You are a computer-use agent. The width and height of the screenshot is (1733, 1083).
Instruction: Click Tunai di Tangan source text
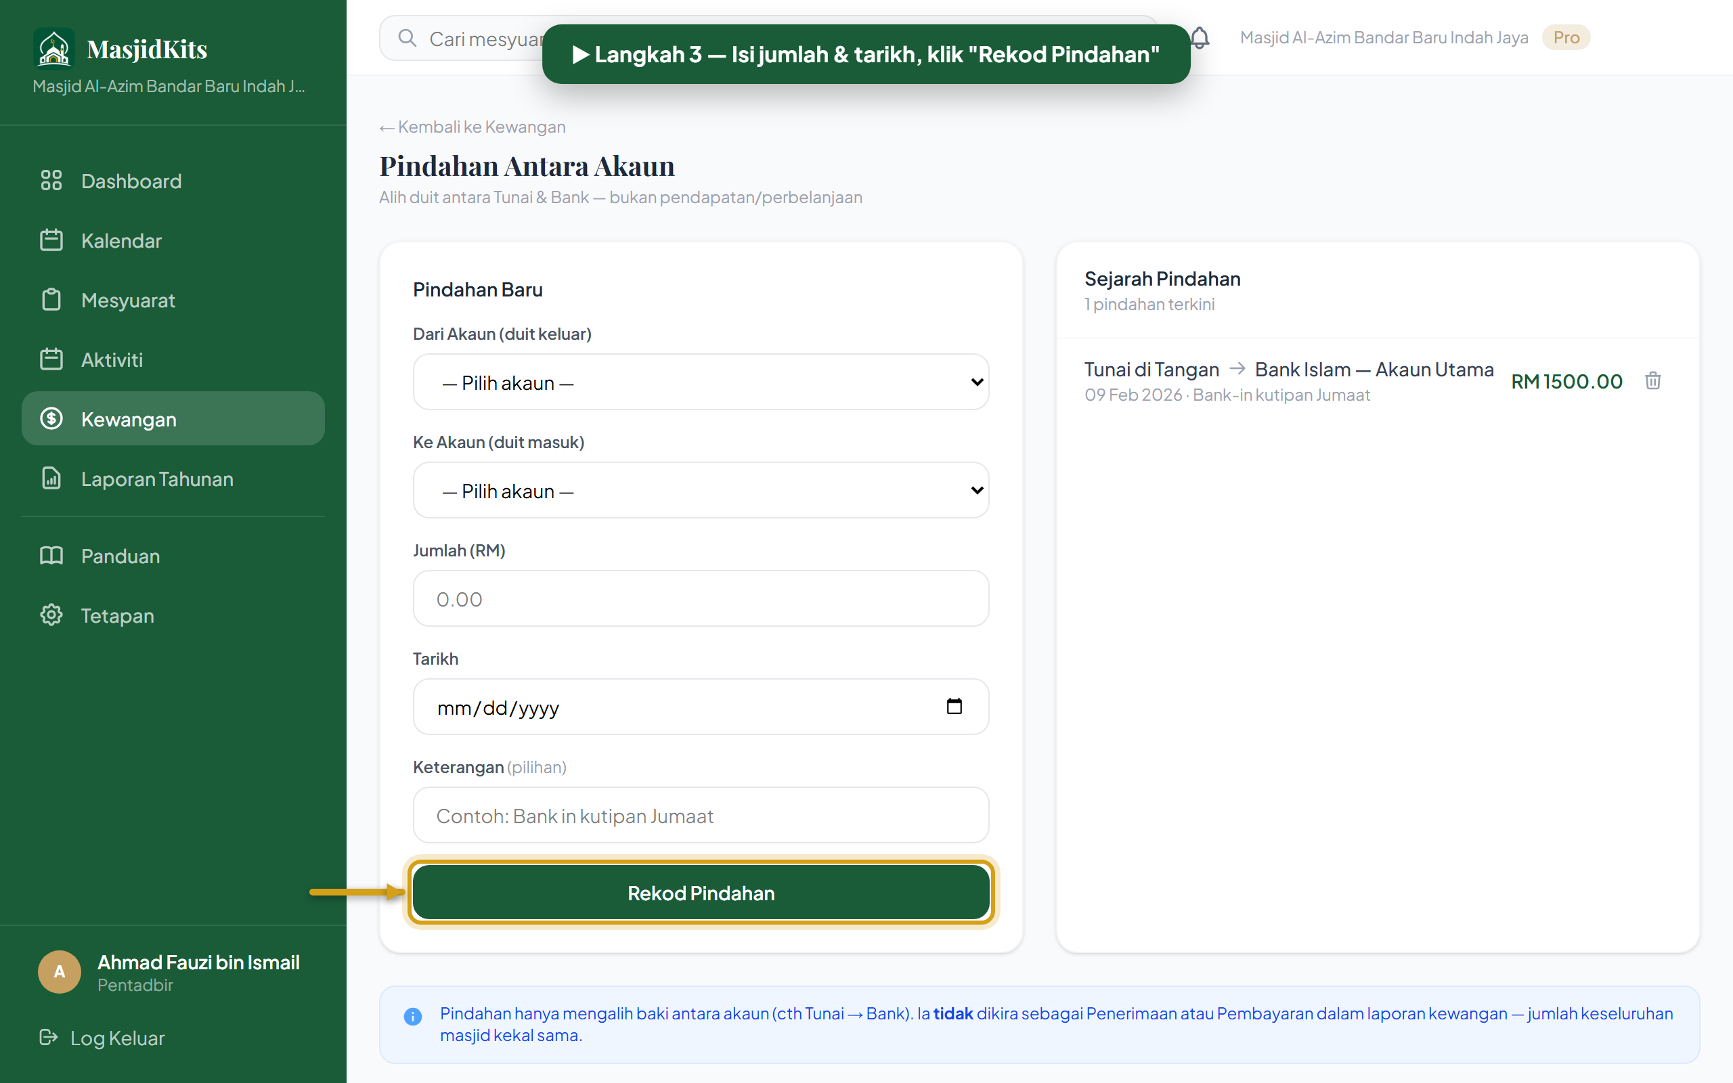pos(1151,370)
